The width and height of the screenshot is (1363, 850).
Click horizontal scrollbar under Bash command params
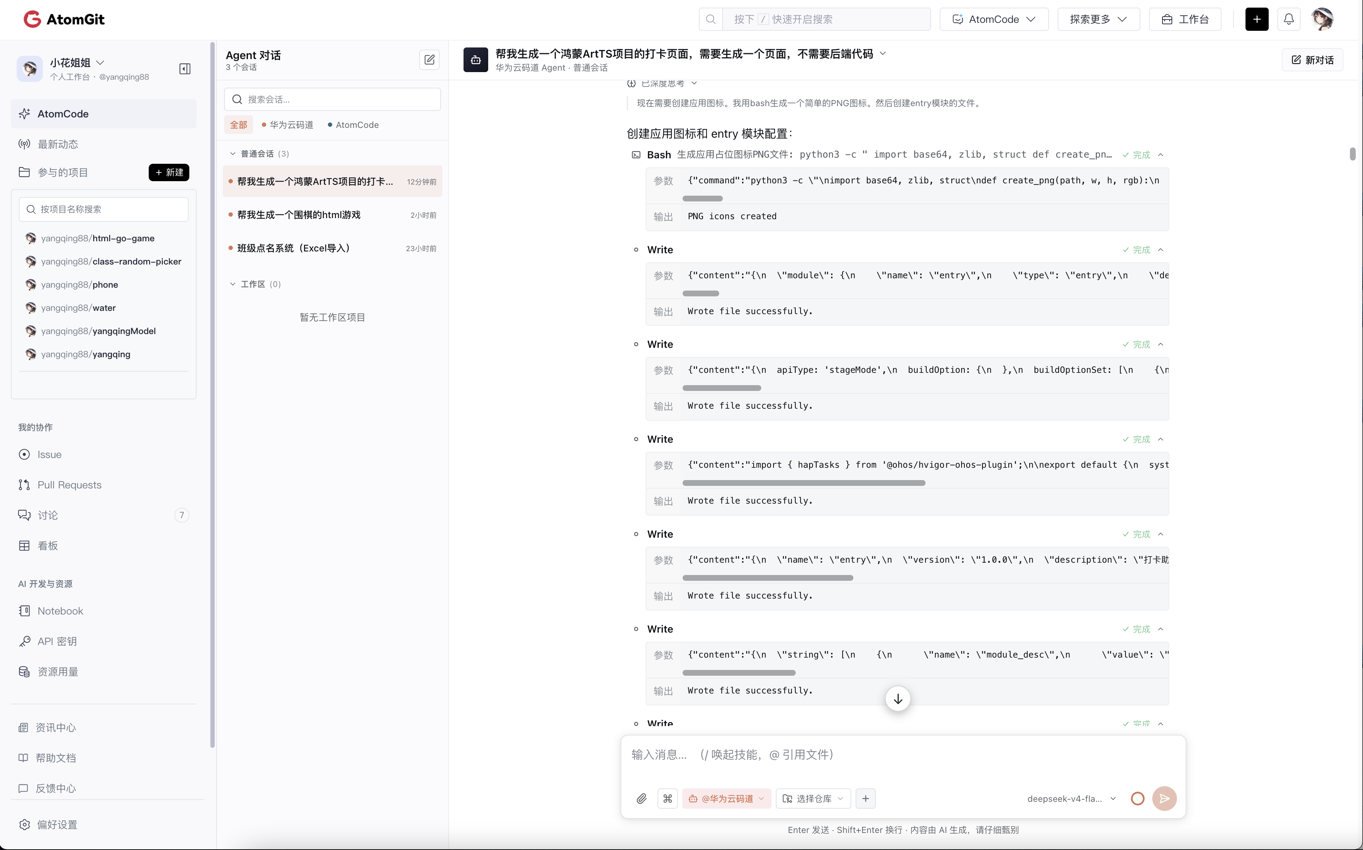pos(702,199)
